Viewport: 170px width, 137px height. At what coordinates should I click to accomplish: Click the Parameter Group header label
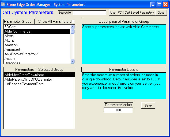19,22
